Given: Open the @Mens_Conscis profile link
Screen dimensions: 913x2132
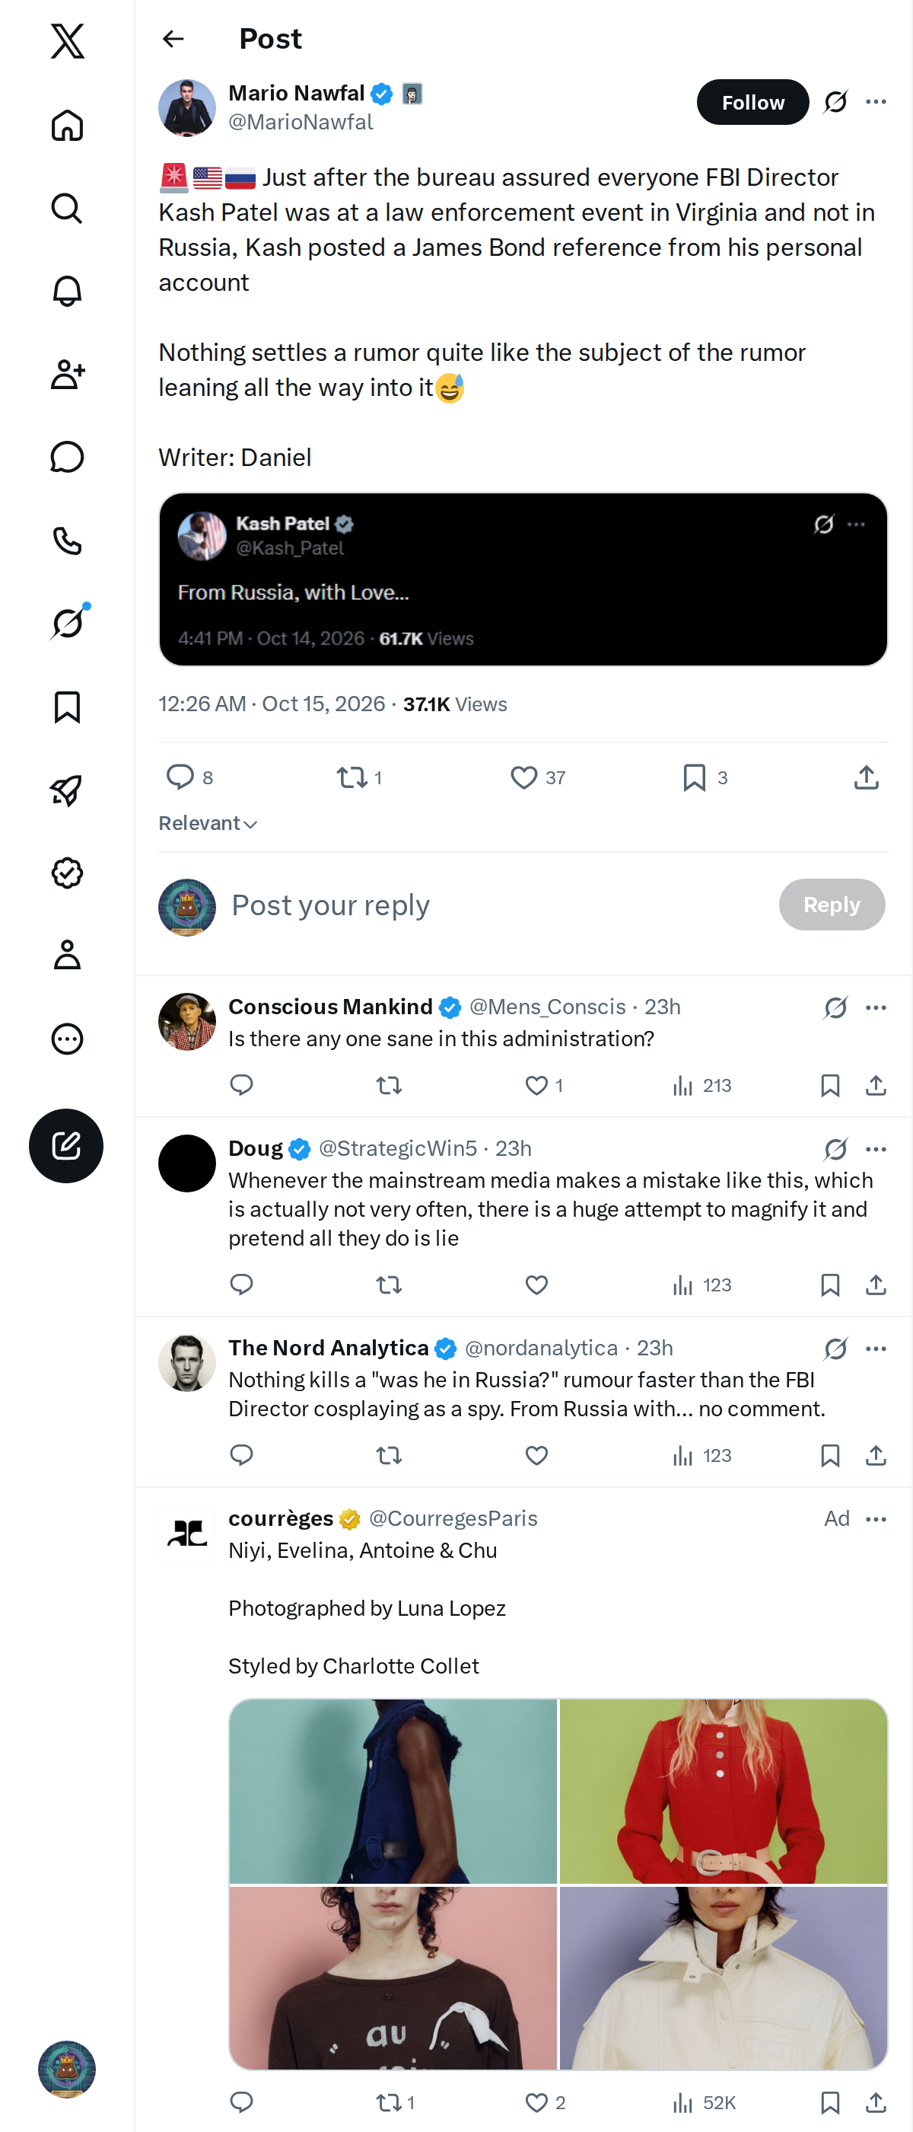Looking at the screenshot, I should (x=548, y=1007).
